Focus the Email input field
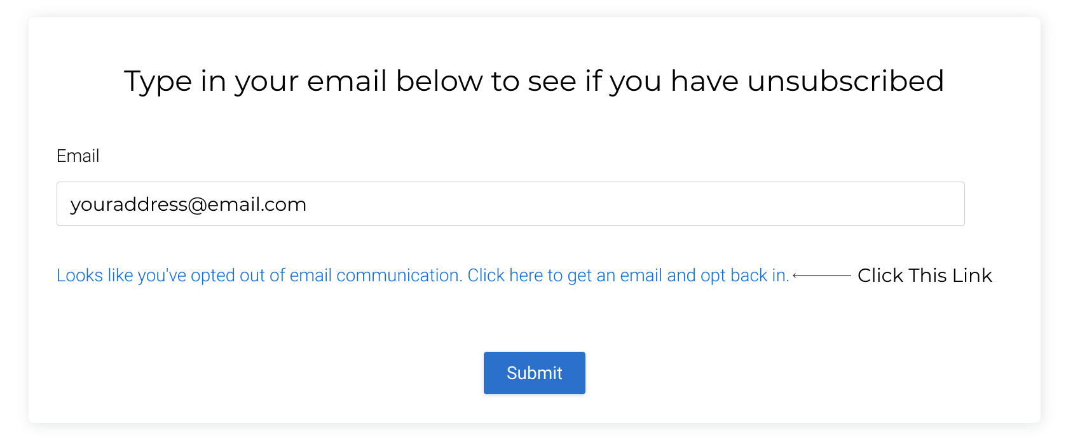Screen dimensions: 1080x447 pos(510,204)
